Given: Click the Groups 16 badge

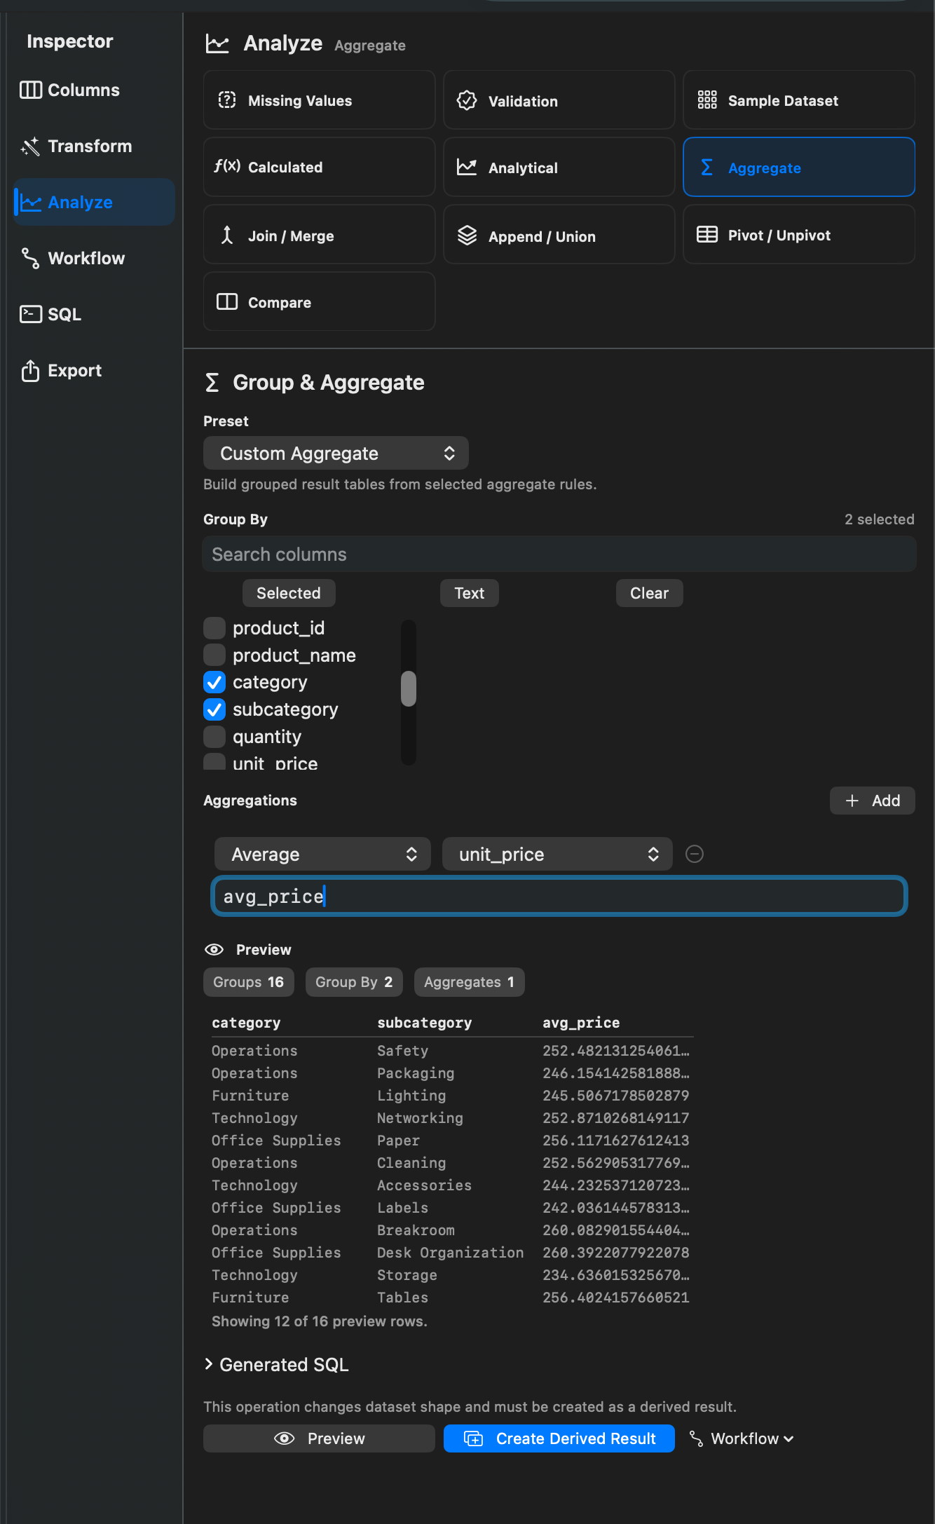Looking at the screenshot, I should coord(249,982).
